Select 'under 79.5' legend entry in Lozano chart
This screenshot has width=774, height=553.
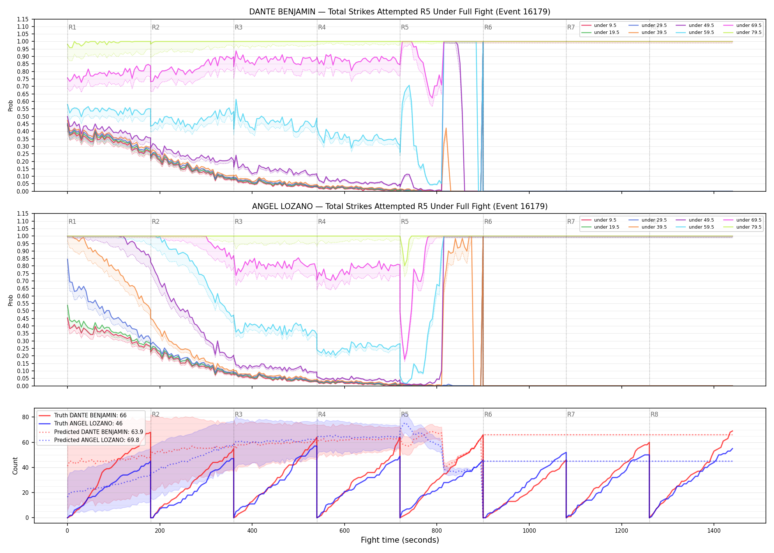coord(742,227)
